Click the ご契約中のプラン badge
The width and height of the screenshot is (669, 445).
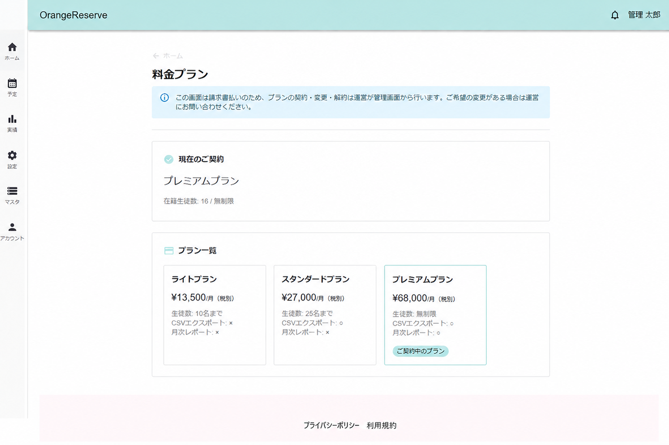click(420, 351)
